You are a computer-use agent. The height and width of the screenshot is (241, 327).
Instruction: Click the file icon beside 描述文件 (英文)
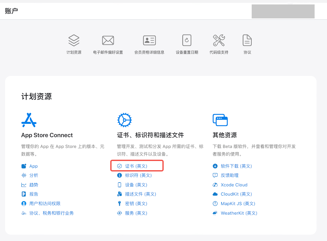coord(119,194)
